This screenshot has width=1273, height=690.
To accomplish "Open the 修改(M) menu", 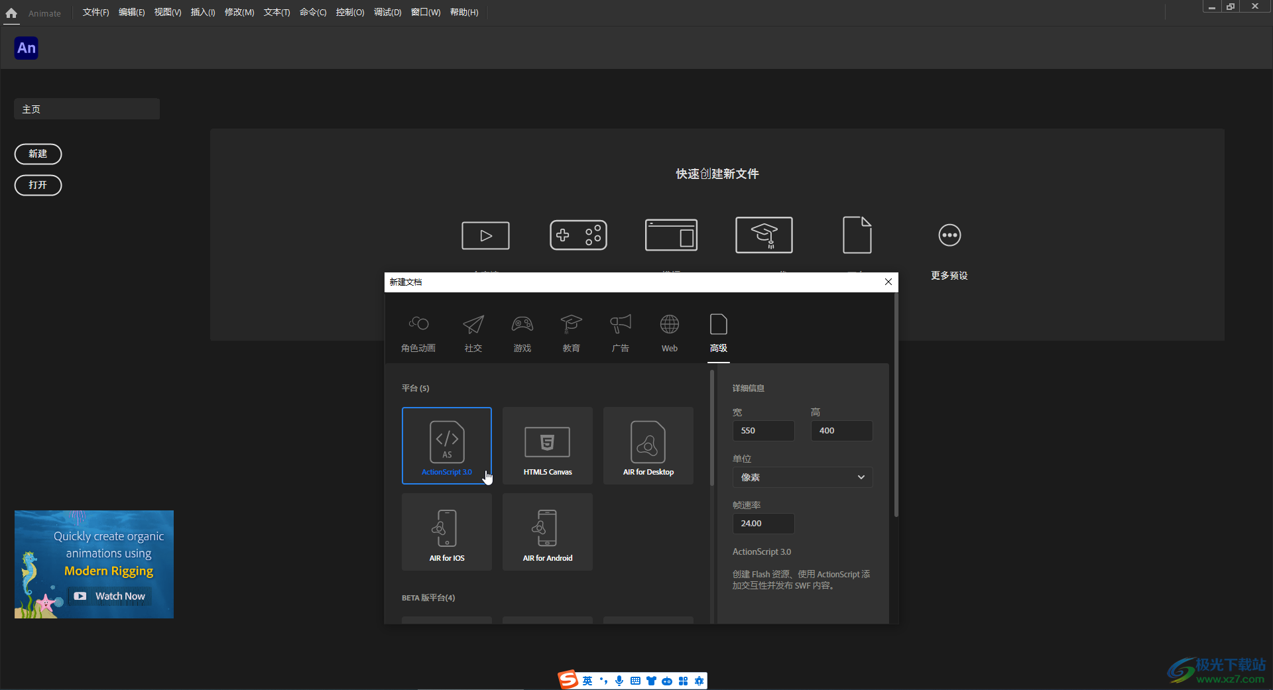I will [x=239, y=13].
